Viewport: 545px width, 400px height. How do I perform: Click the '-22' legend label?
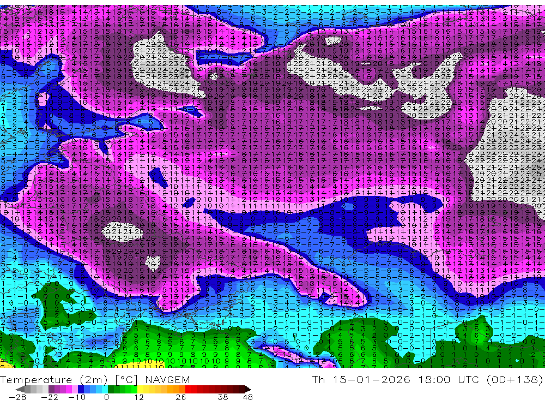[50, 397]
